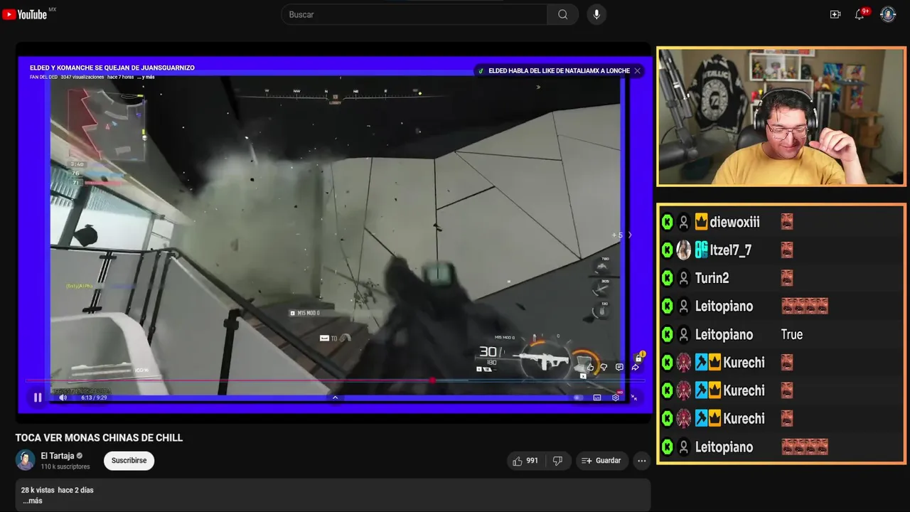
Task: Click the '28 k vistas hace 2 días' text
Action: pos(58,490)
